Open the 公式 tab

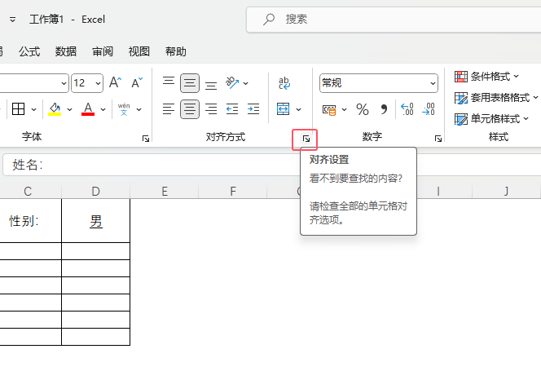click(x=29, y=51)
